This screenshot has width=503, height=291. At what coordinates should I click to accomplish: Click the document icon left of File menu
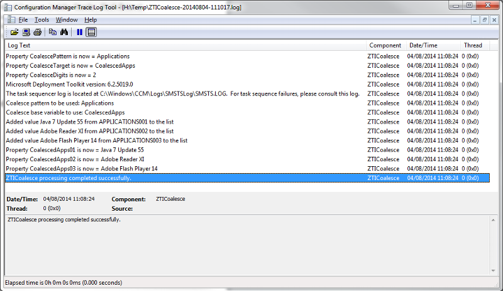click(11, 19)
